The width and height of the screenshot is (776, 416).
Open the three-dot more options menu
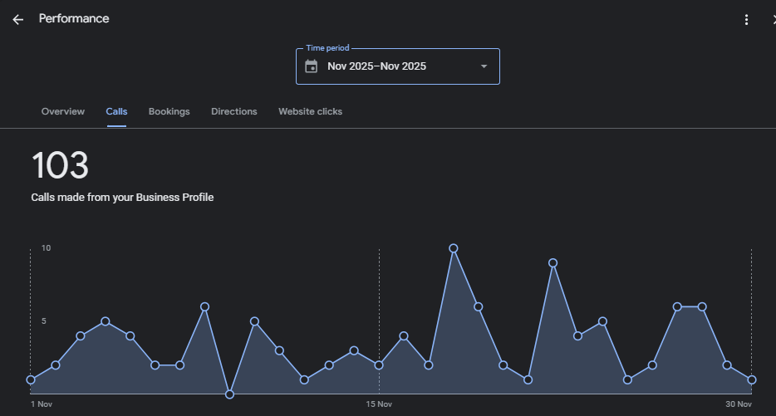click(746, 20)
